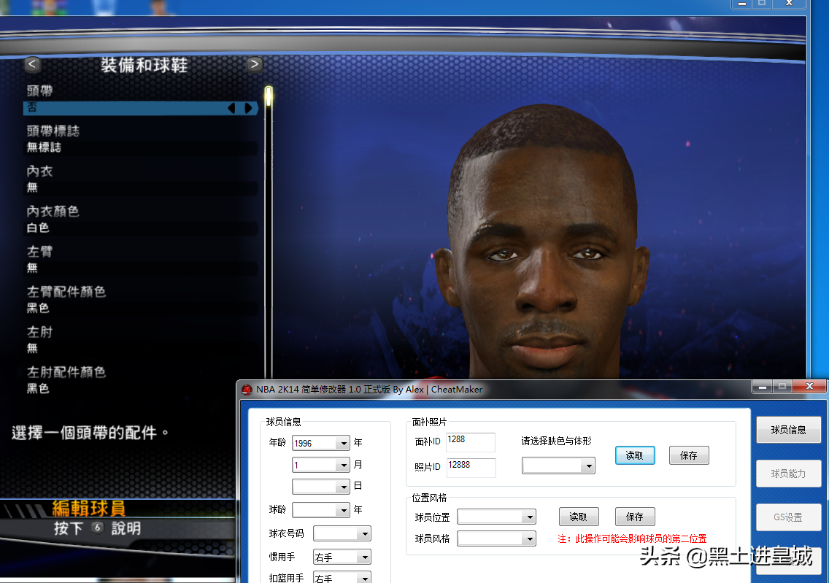The image size is (829, 583).
Task: Select the 內衣顏色 option
Action: [141, 220]
